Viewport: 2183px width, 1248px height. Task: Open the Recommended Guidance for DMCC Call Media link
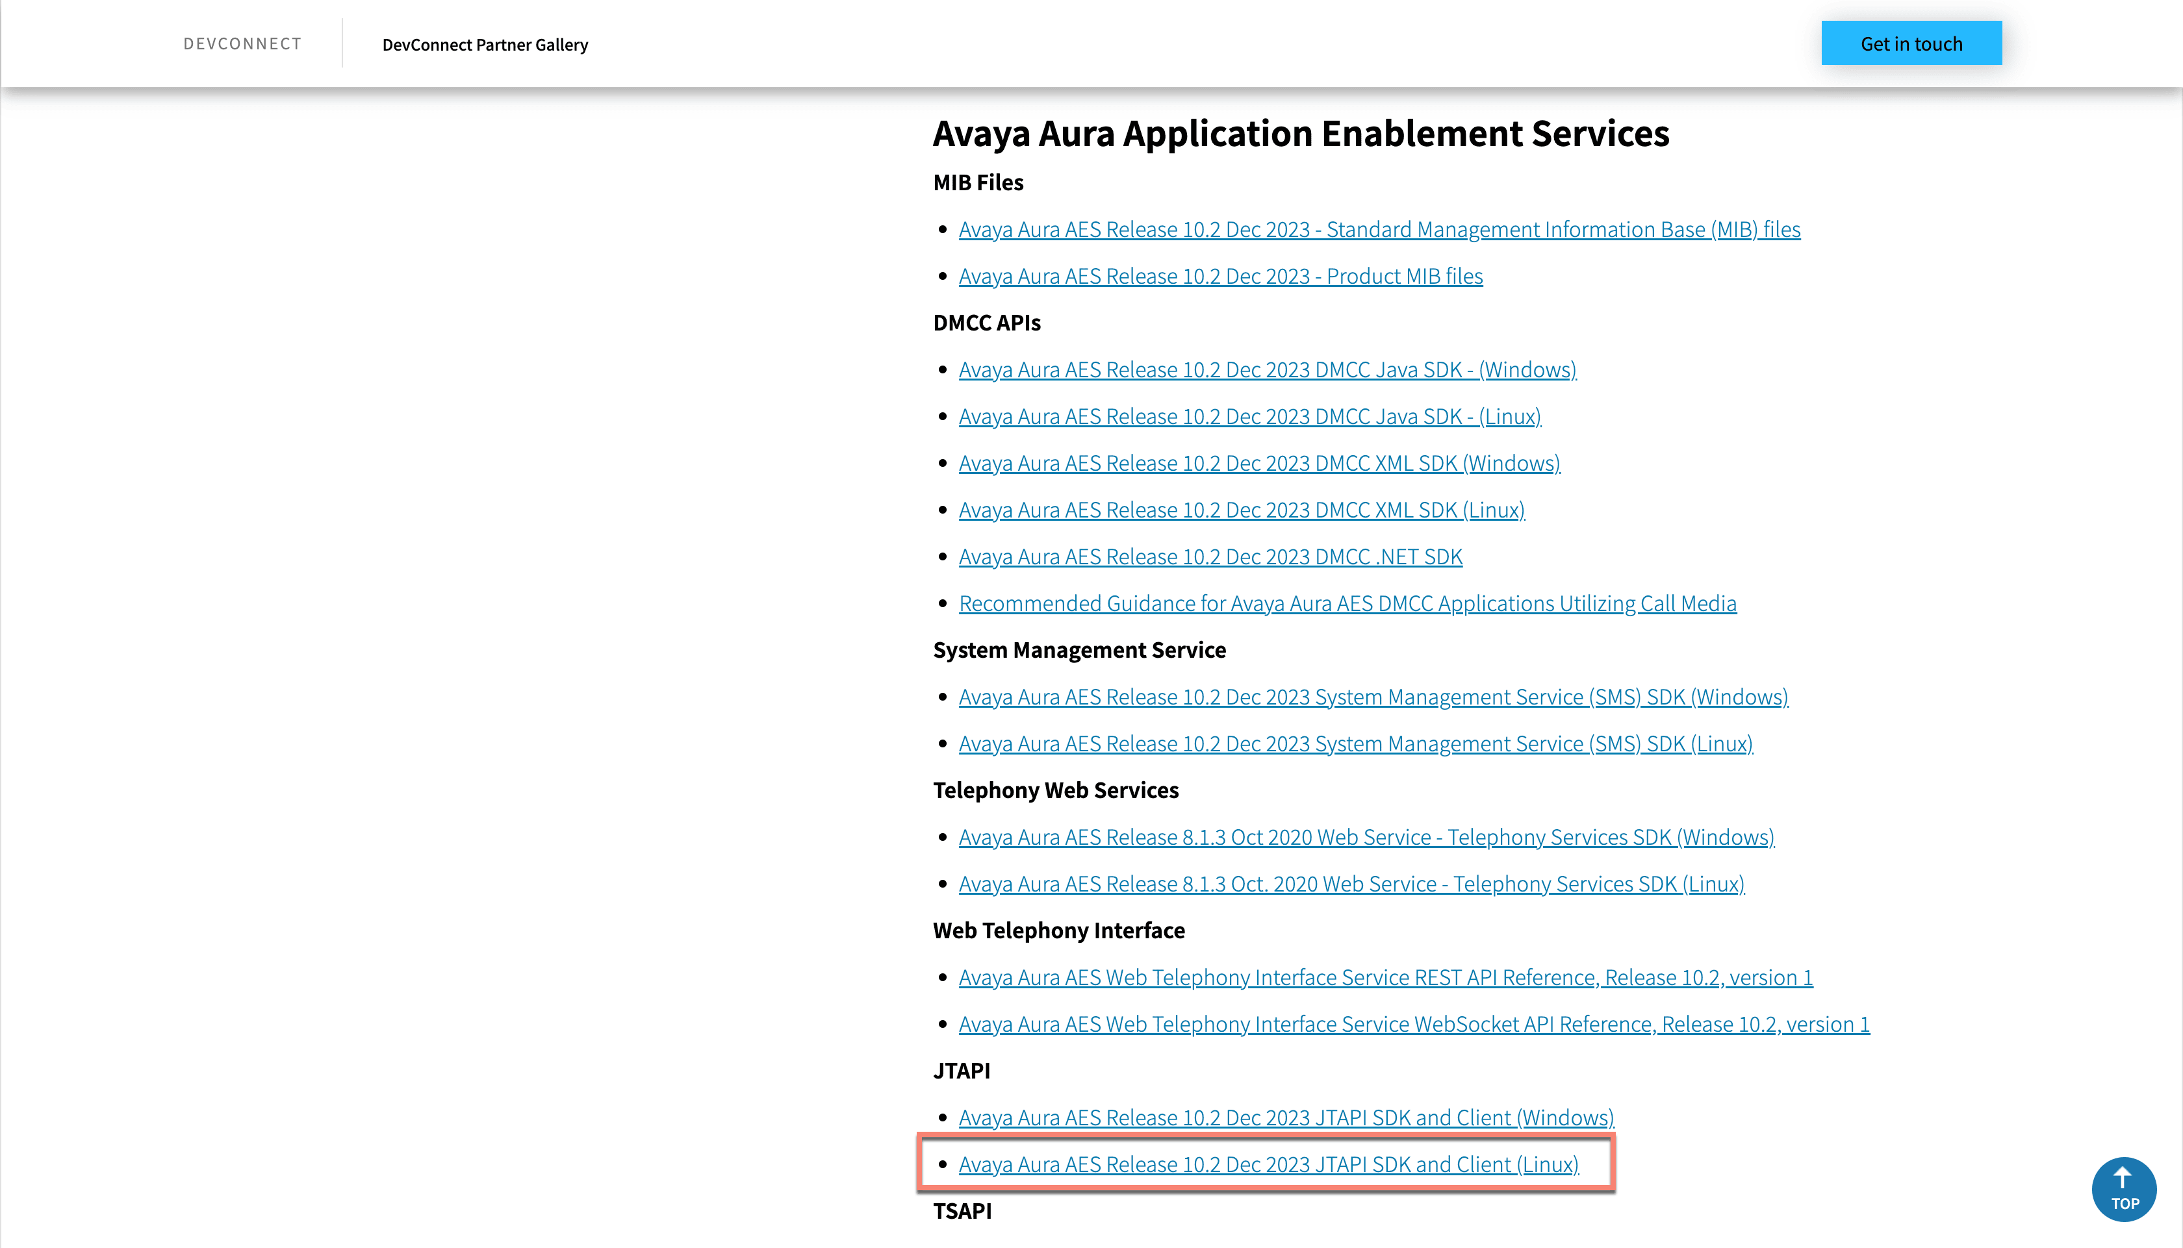(x=1347, y=603)
